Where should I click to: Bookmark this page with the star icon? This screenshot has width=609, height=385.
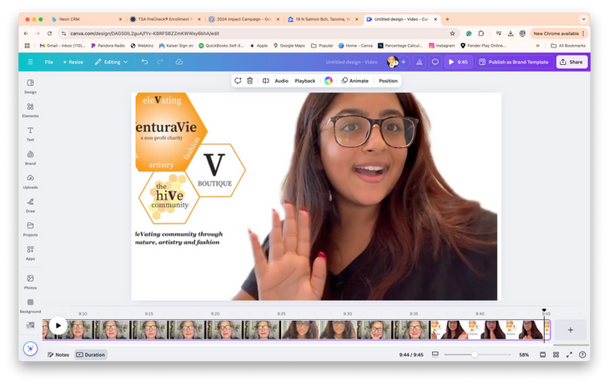452,33
